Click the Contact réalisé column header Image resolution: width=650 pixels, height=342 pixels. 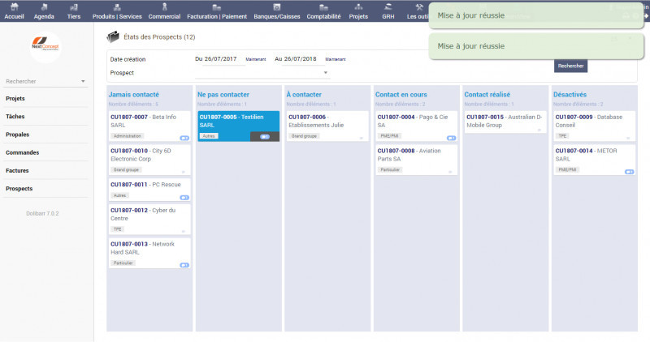487,95
